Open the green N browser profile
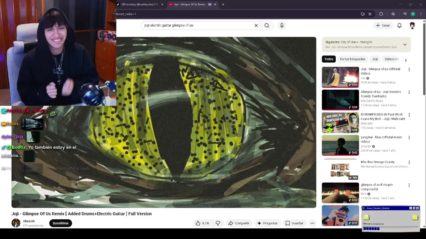Image resolution: width=426 pixels, height=239 pixels. tap(413, 14)
